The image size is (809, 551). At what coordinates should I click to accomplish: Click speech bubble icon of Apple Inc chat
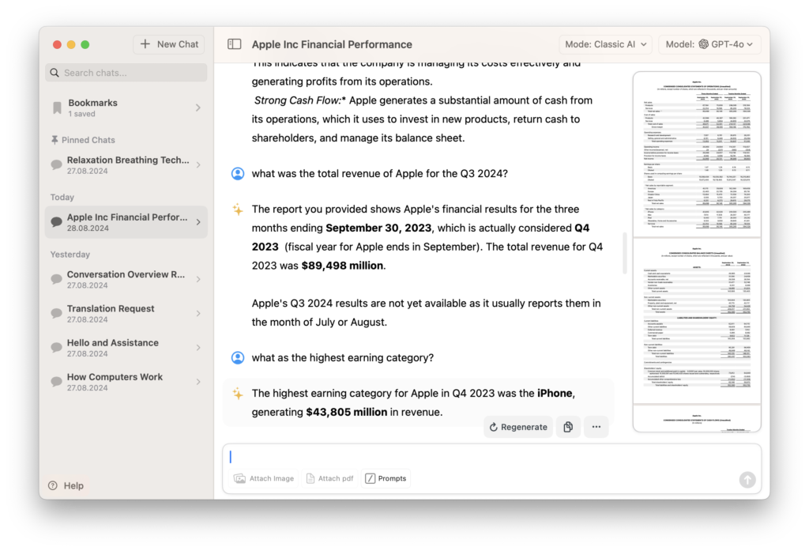click(57, 223)
